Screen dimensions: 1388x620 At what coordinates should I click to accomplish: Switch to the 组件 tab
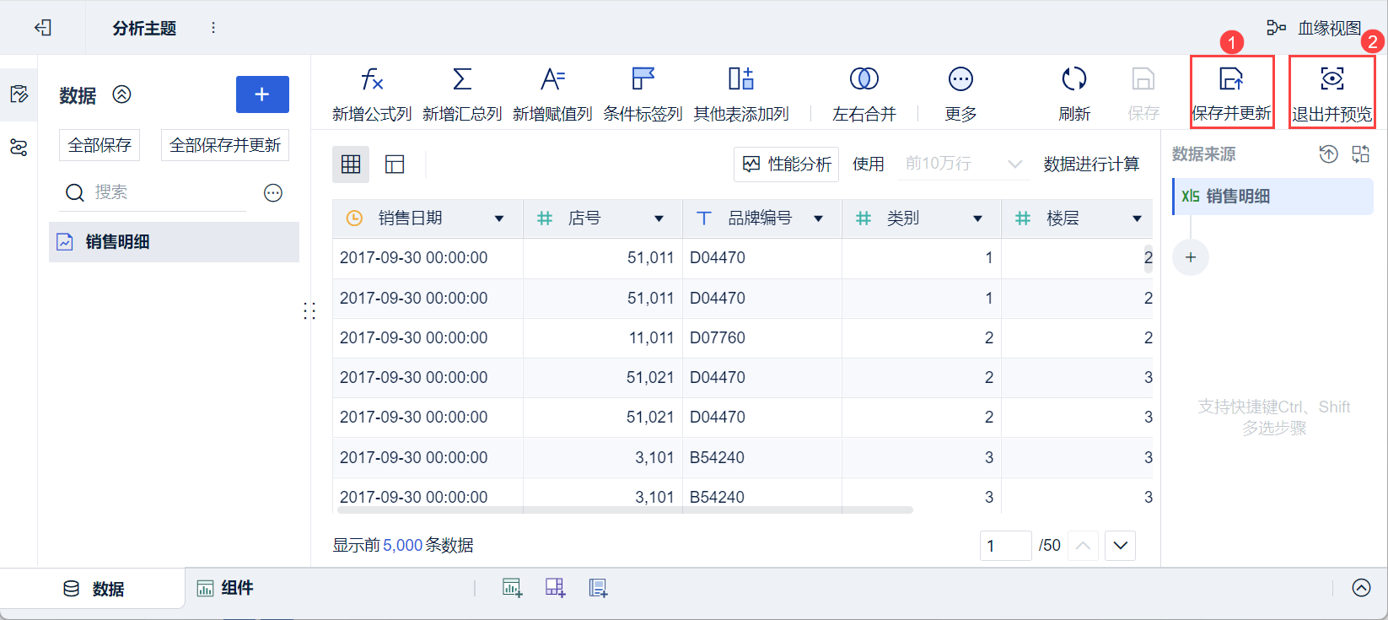click(225, 588)
